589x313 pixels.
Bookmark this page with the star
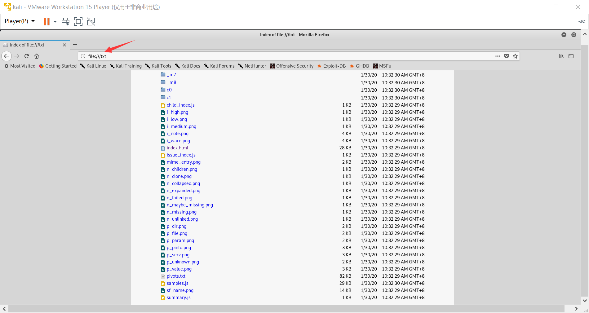(x=515, y=56)
